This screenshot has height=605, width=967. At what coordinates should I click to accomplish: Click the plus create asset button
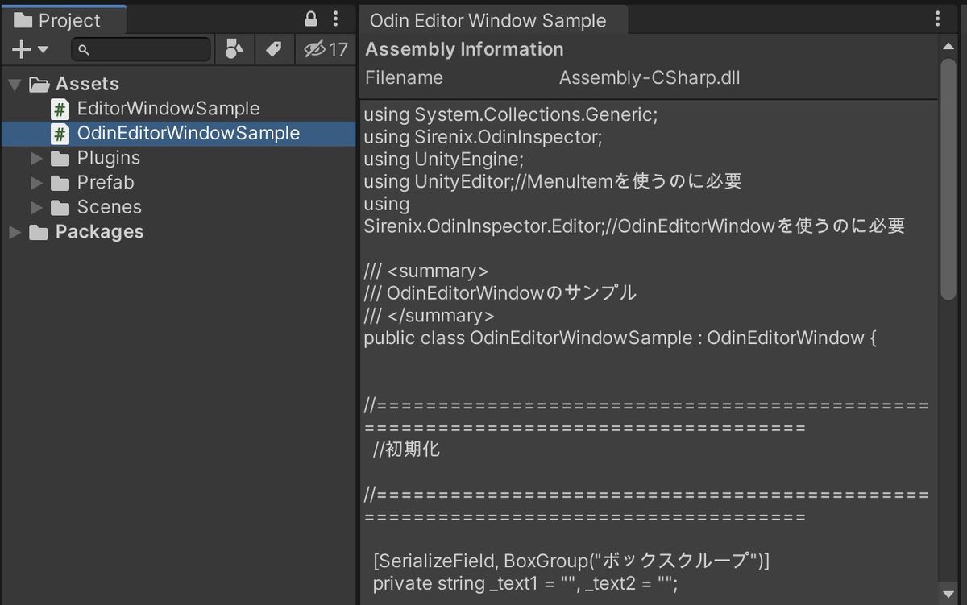click(x=21, y=50)
